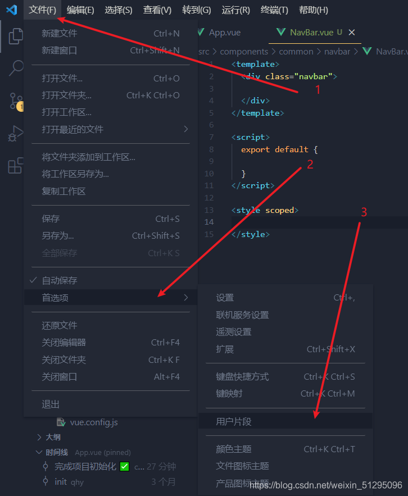Click the vue.config.js file icon
The width and height of the screenshot is (408, 496).
click(61, 422)
